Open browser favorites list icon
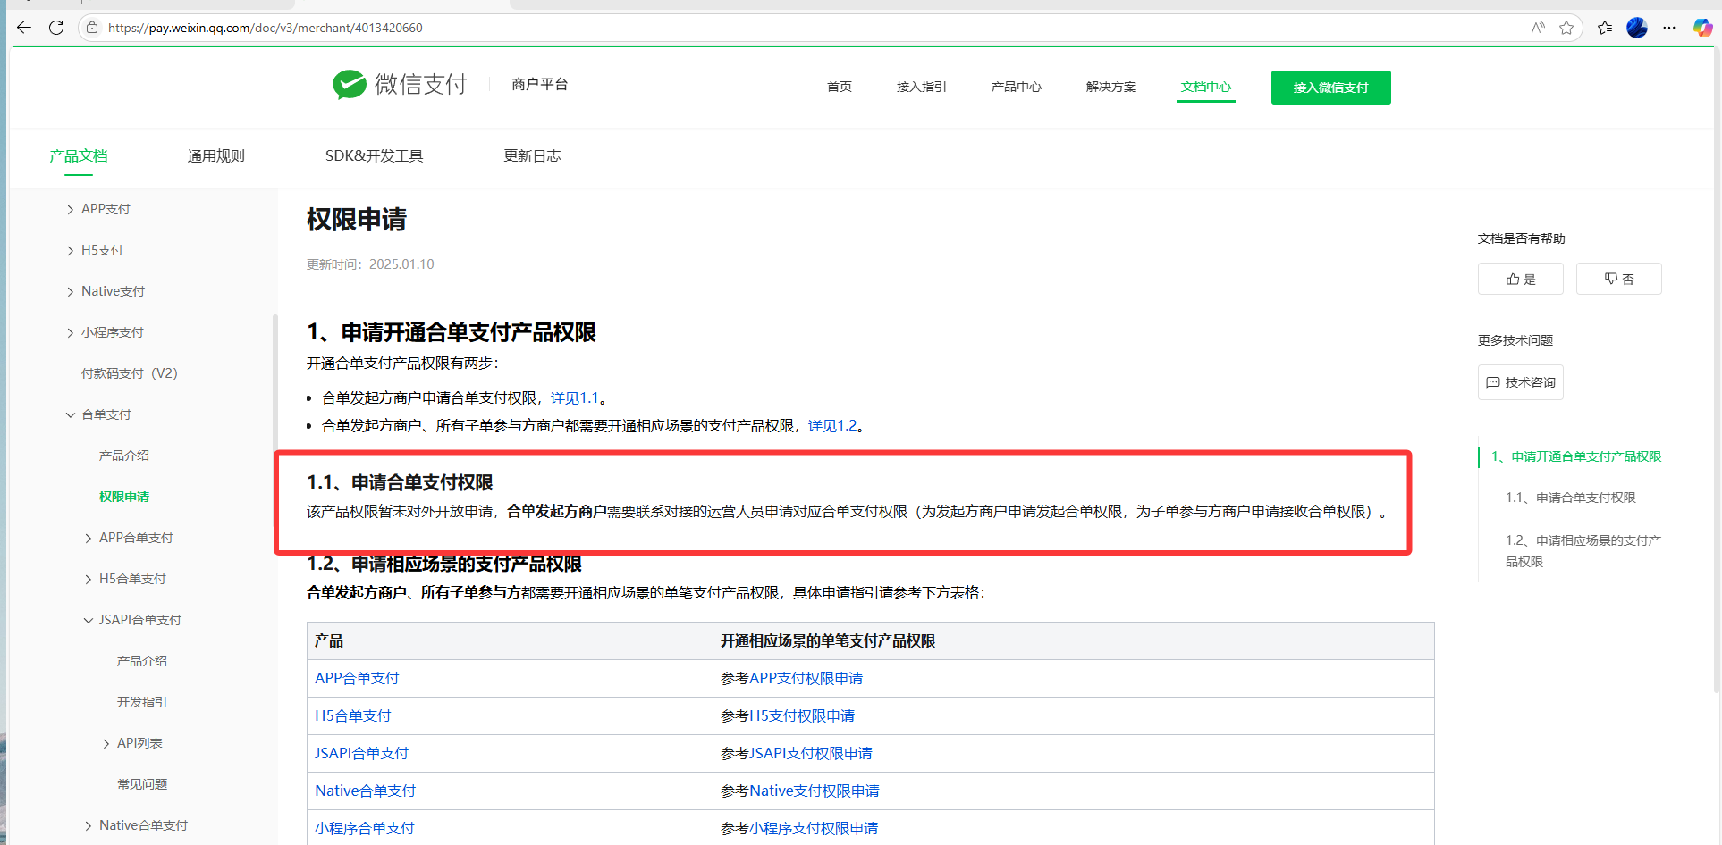The height and width of the screenshot is (845, 1722). coord(1605,28)
